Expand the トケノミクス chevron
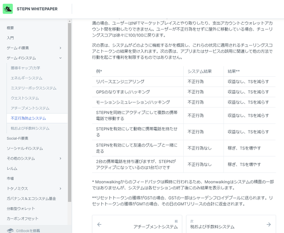The height and width of the screenshot is (233, 284). tap(61, 188)
